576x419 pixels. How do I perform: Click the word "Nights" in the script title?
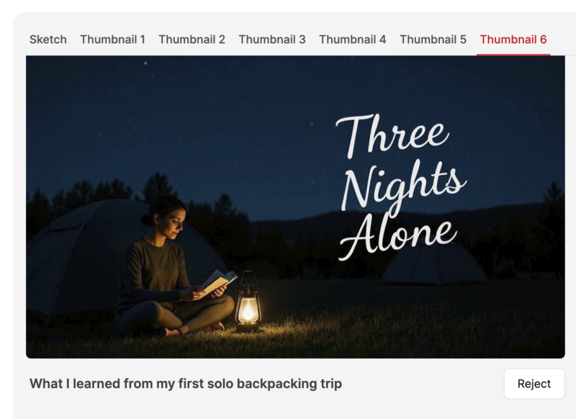click(x=403, y=187)
